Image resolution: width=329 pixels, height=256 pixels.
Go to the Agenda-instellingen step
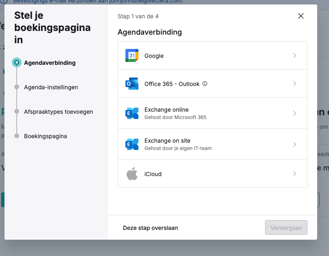click(x=51, y=87)
